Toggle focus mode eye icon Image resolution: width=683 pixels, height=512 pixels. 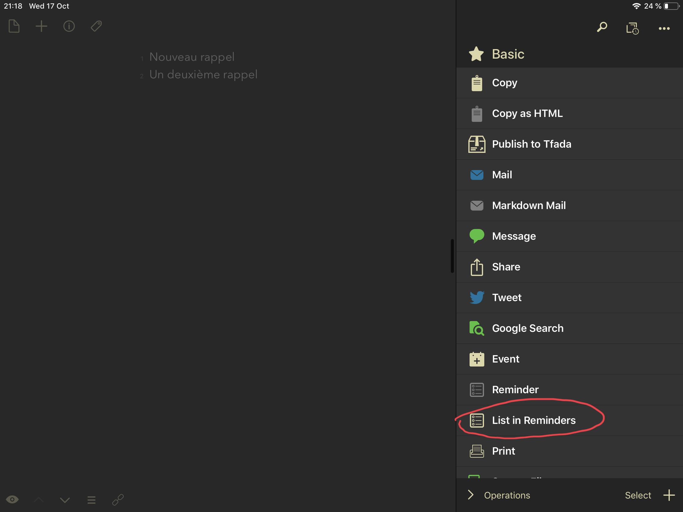[12, 499]
